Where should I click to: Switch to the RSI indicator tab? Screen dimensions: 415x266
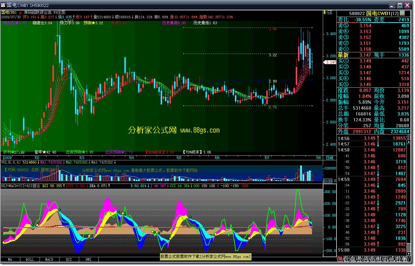pos(69,259)
